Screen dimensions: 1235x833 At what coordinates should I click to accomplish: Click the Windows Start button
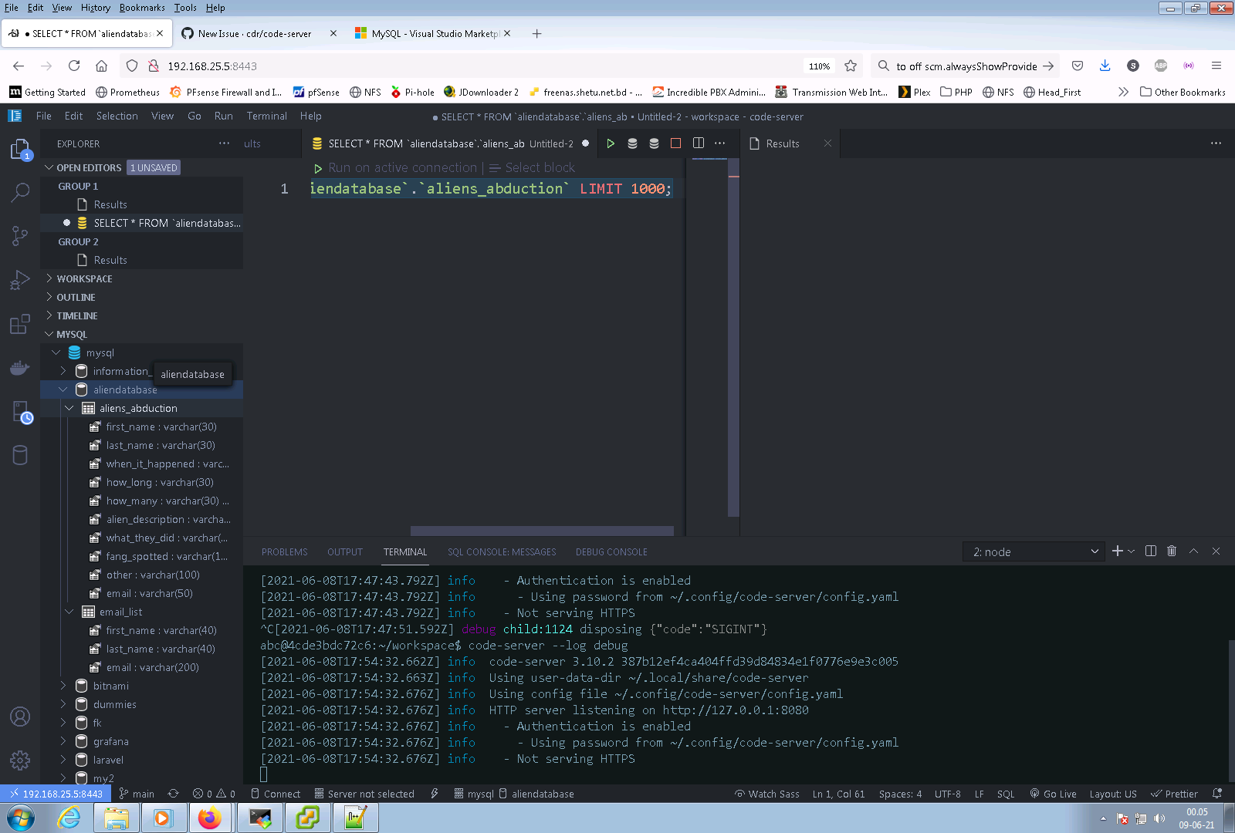[x=21, y=818]
